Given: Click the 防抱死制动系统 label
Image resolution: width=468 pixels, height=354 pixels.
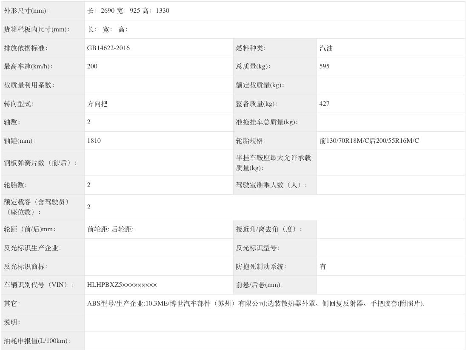Looking at the screenshot, I should [x=261, y=266].
